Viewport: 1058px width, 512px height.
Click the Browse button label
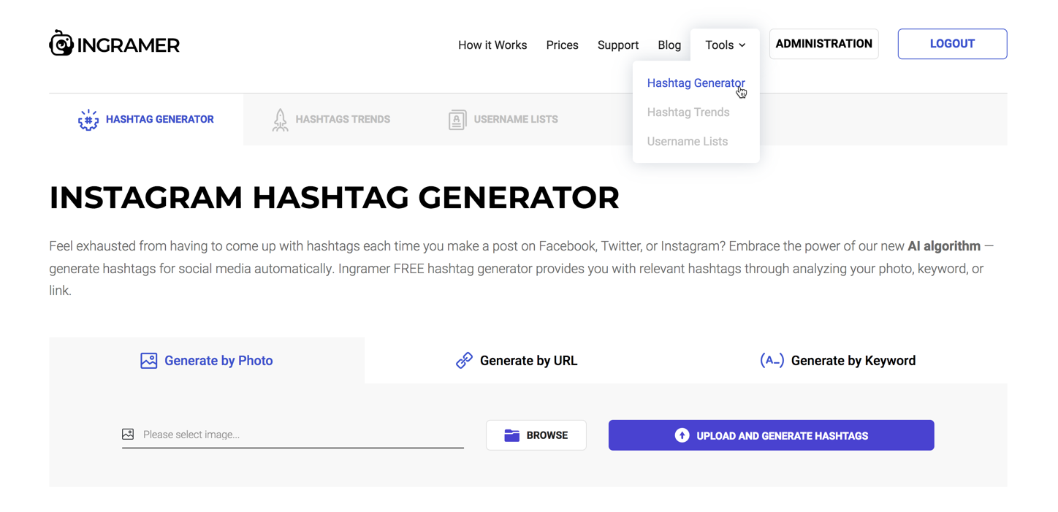pyautogui.click(x=547, y=435)
